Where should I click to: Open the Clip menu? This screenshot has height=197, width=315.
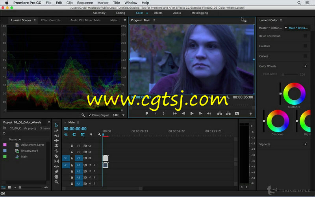coord(70,3)
